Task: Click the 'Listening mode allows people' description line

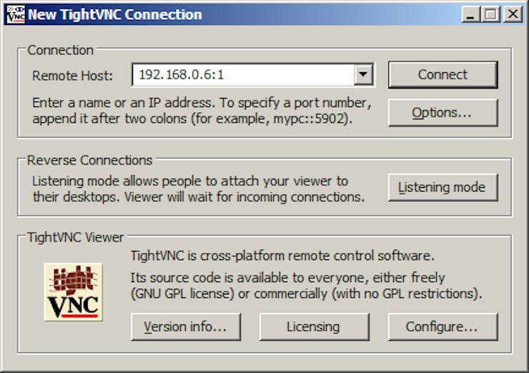Action: coord(190,181)
